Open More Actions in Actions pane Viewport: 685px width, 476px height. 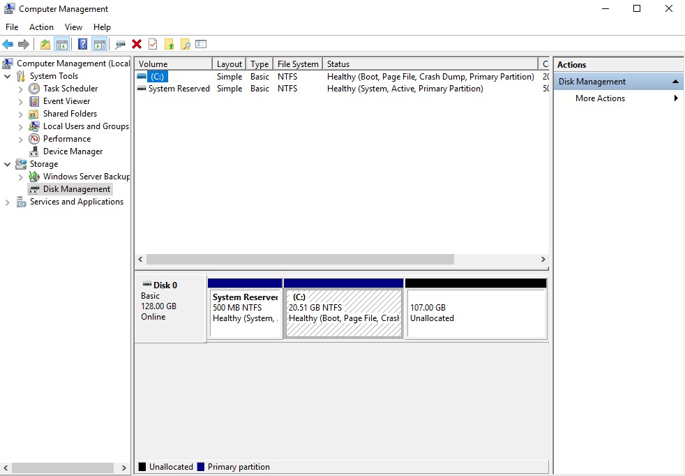pos(600,98)
